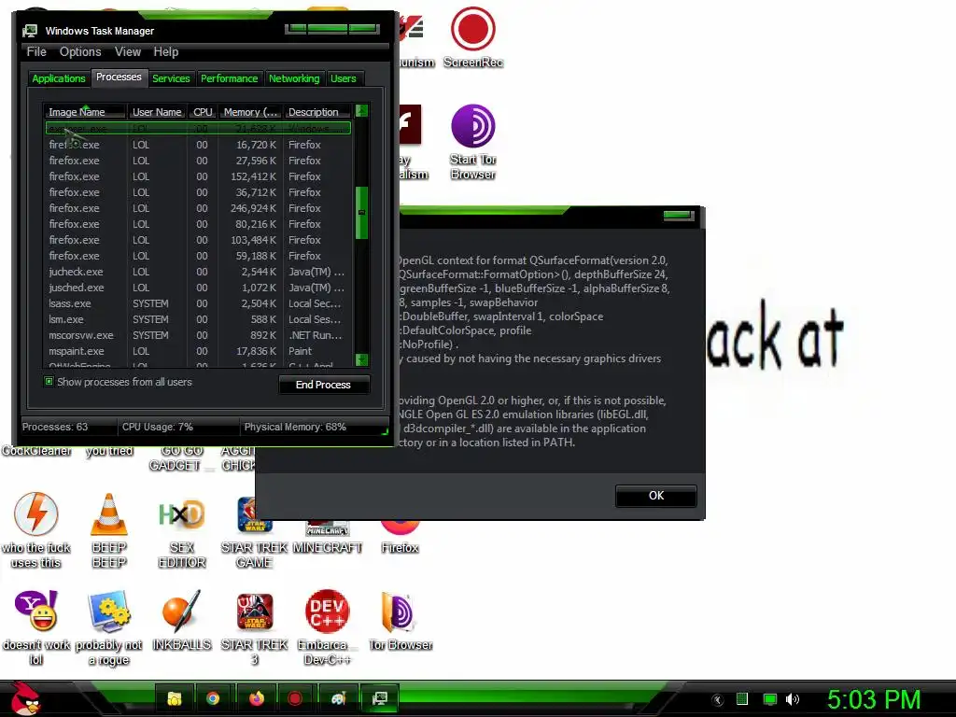Switch to the Services tab
The image size is (956, 717).
tap(171, 78)
